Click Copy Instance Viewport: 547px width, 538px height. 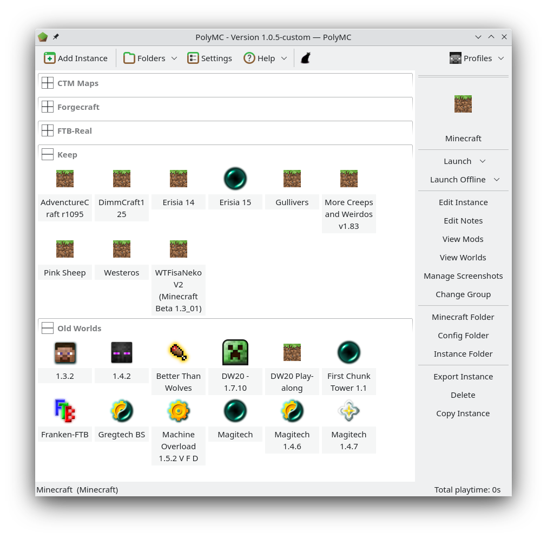click(x=463, y=414)
